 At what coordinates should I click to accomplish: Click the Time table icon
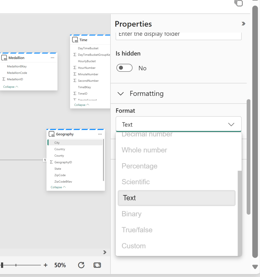click(75, 40)
